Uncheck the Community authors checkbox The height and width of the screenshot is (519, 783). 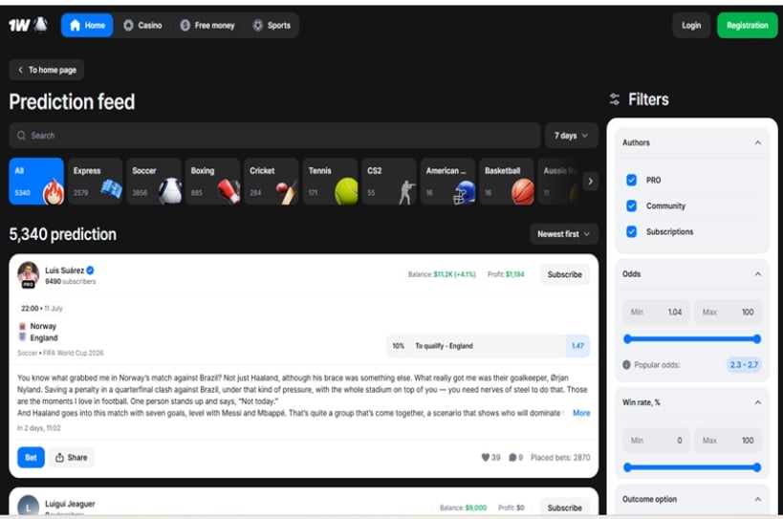[x=632, y=205]
